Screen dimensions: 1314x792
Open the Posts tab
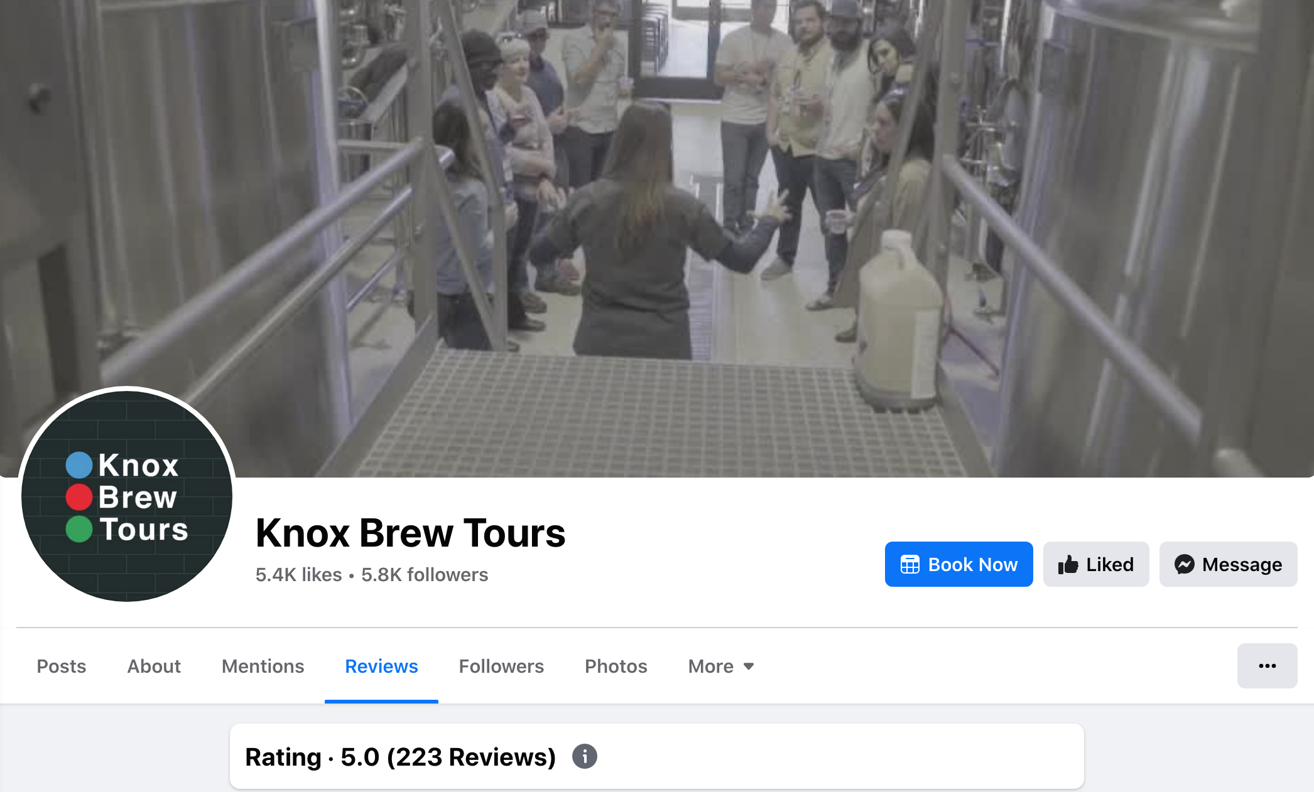pyautogui.click(x=61, y=666)
